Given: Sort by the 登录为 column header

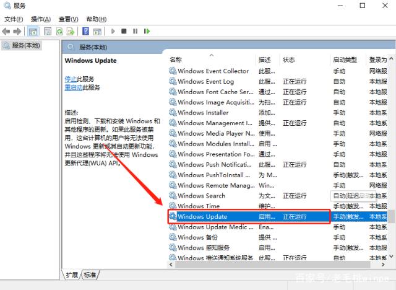Looking at the screenshot, I should coord(378,59).
